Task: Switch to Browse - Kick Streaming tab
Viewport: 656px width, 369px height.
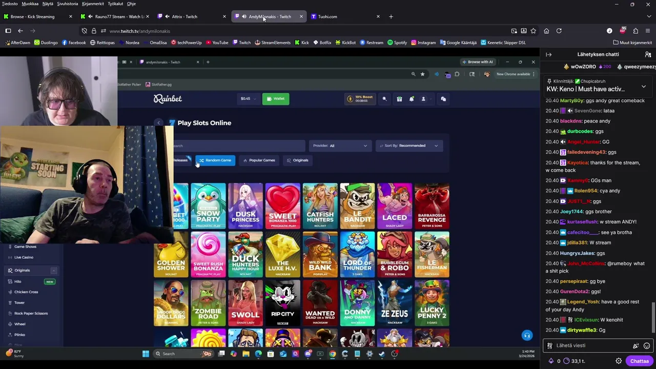Action: pos(38,16)
